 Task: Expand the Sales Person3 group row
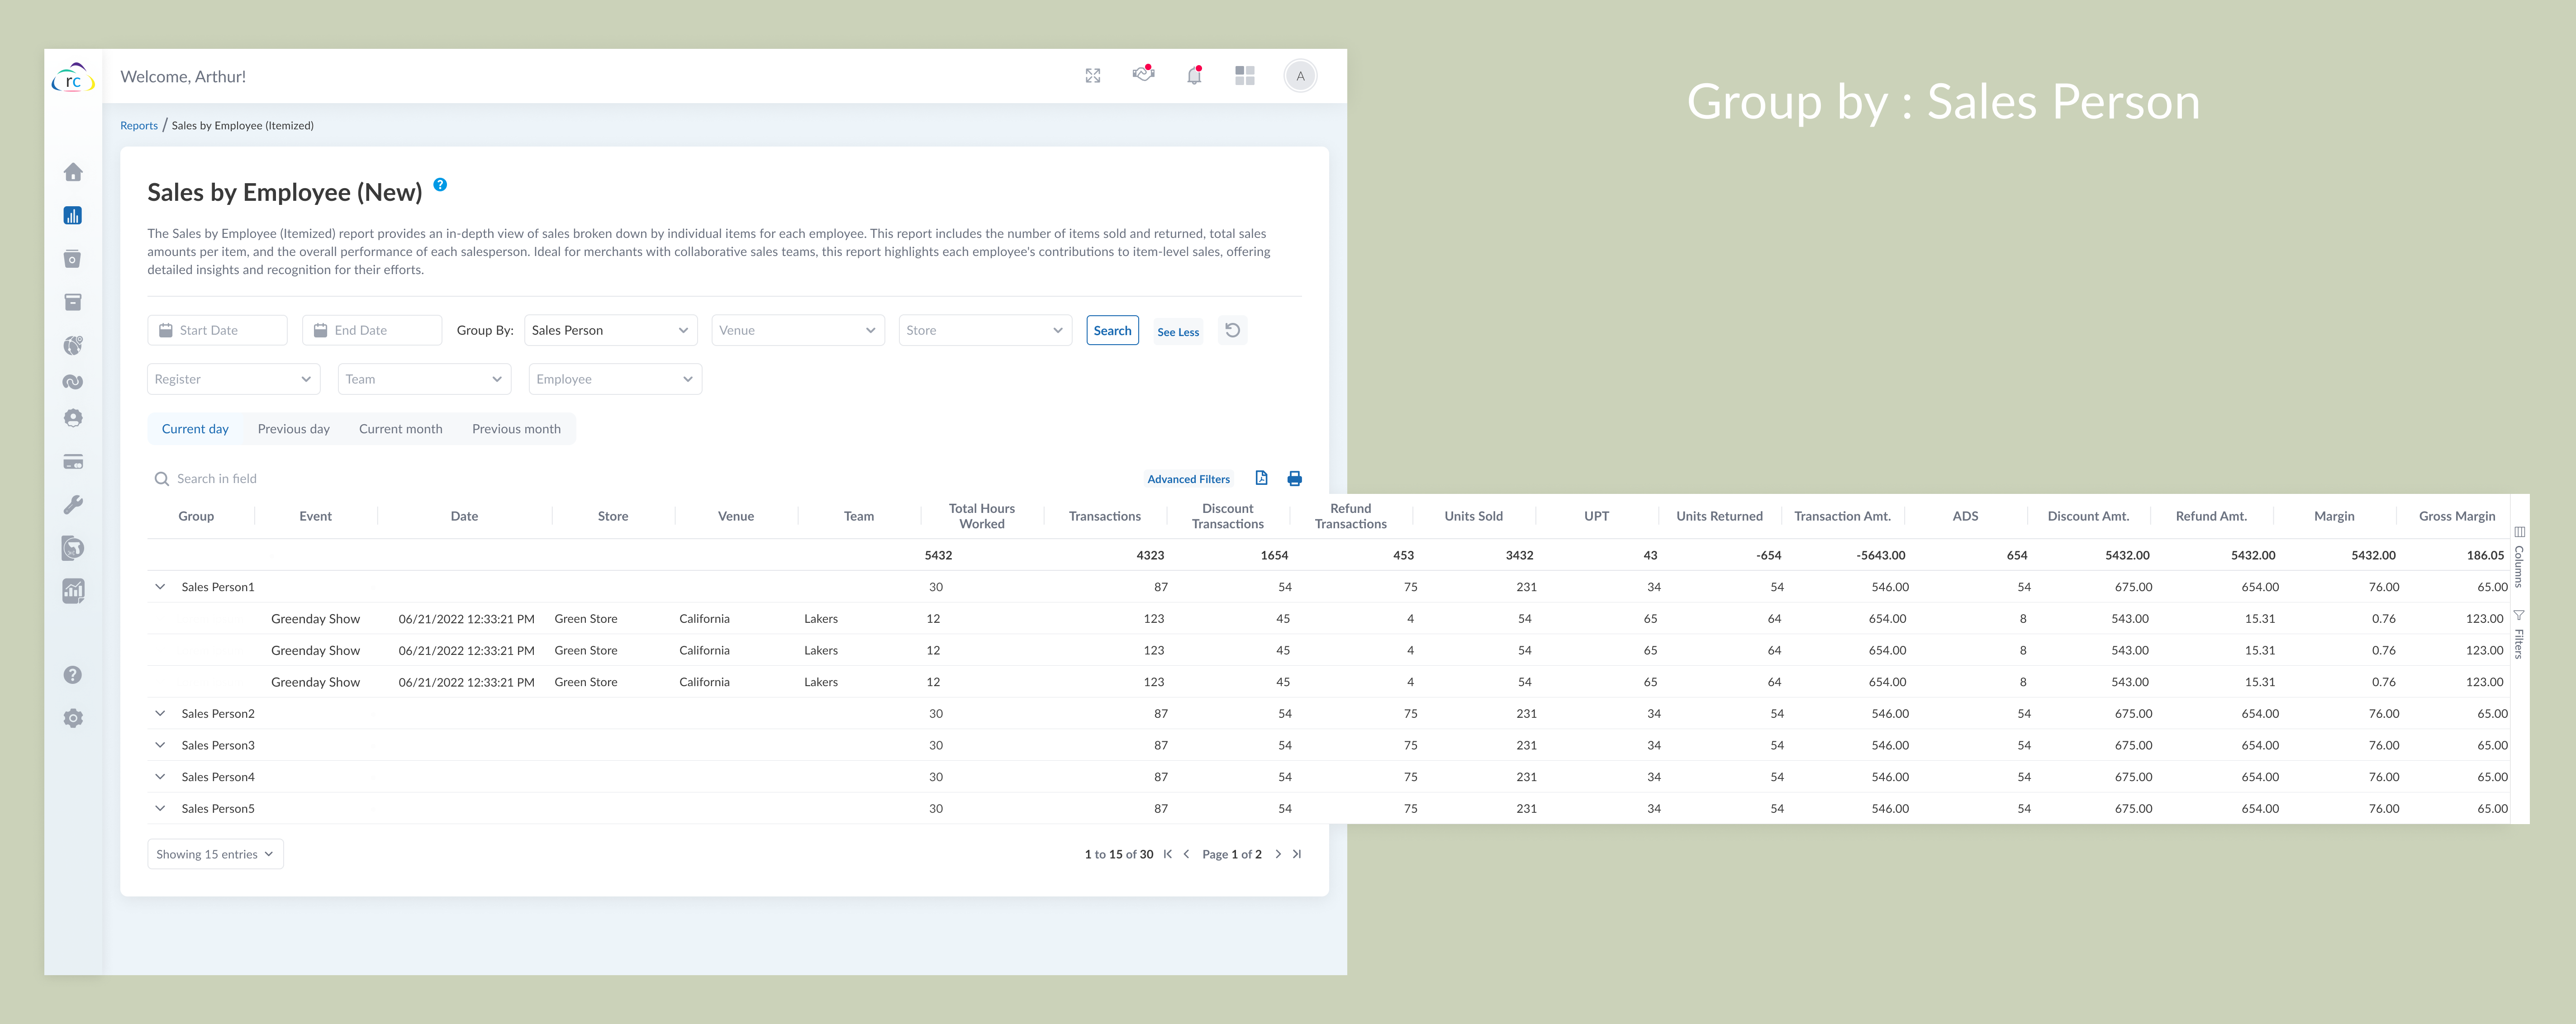coord(160,745)
